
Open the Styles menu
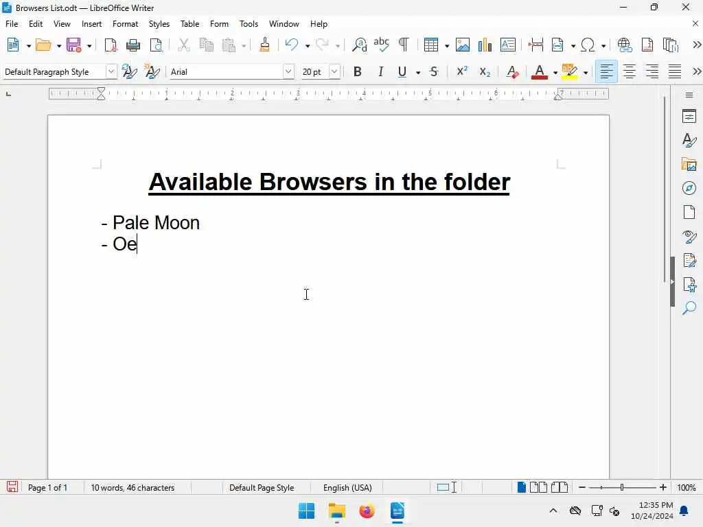(159, 24)
